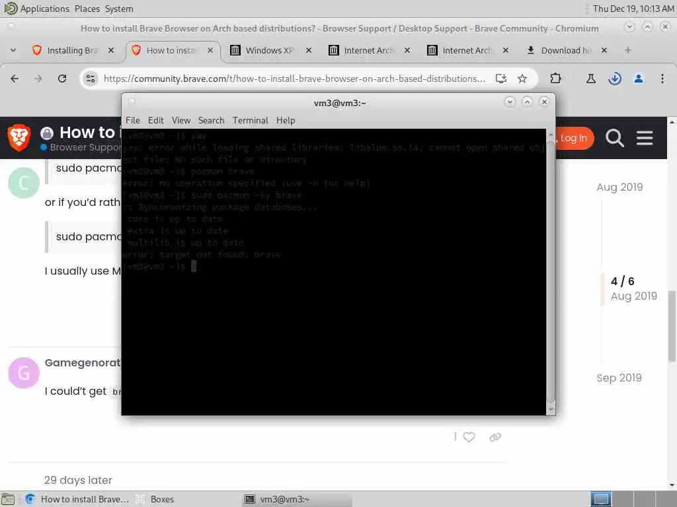Open site information icon in address bar
The height and width of the screenshot is (507, 677).
coord(90,79)
